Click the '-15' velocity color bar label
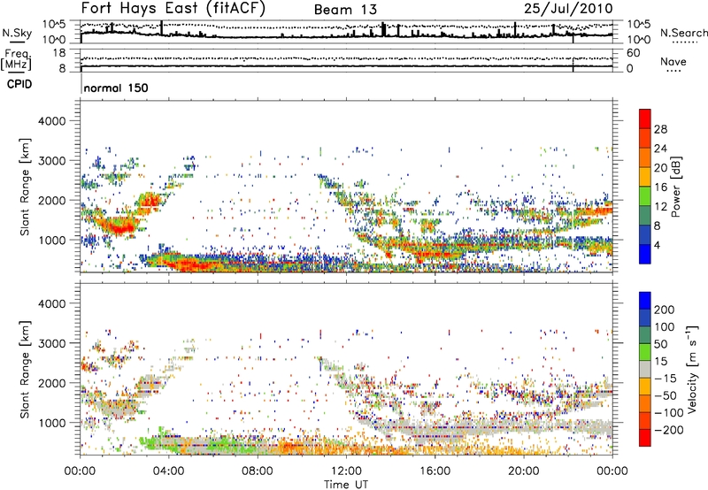708x490 pixels. pyautogui.click(x=666, y=379)
